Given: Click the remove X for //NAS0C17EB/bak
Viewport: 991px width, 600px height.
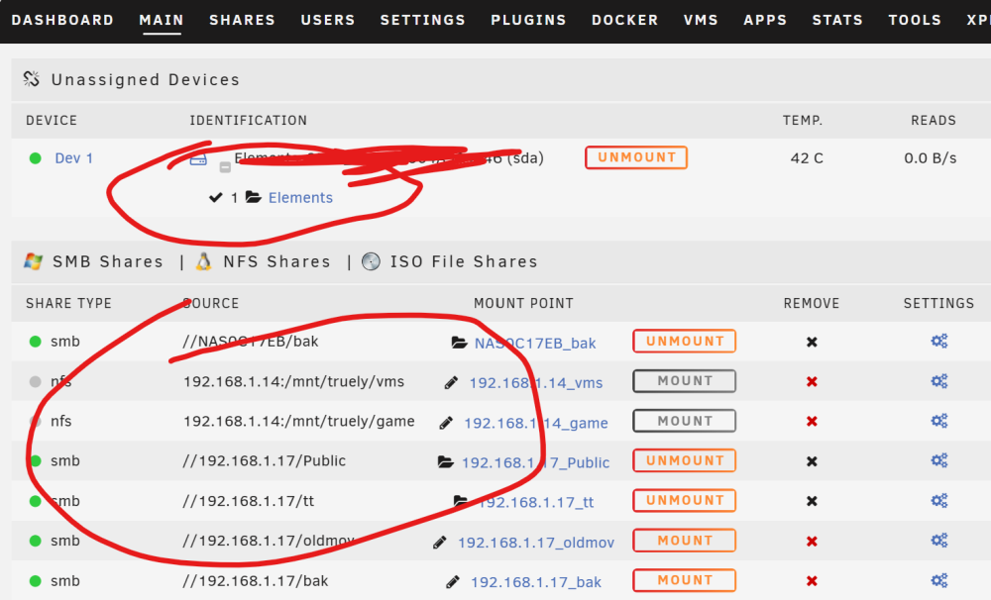Looking at the screenshot, I should [812, 342].
